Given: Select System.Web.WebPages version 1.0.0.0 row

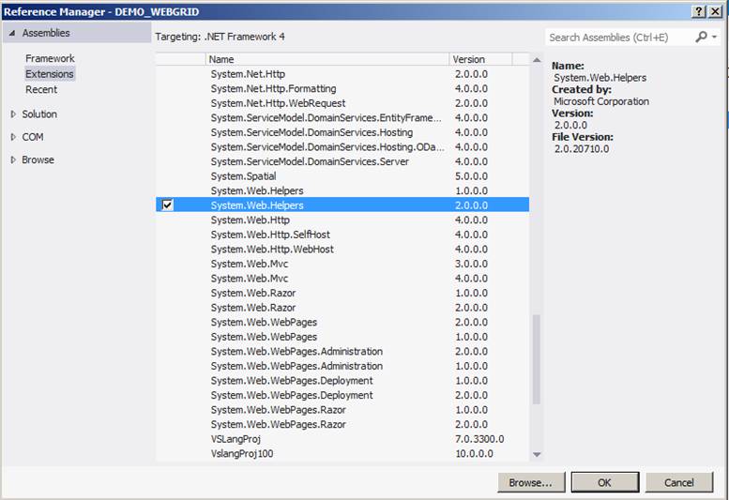Looking at the screenshot, I should [342, 337].
